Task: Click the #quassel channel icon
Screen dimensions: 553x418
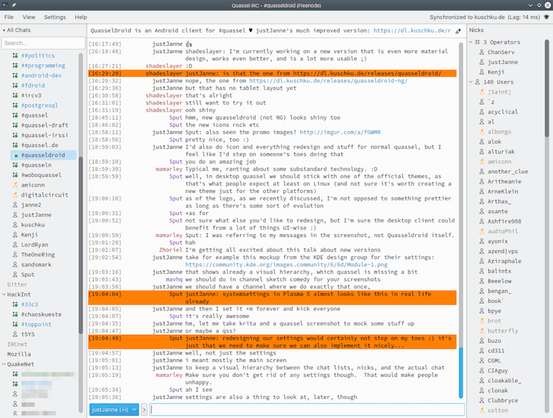Action: click(15, 115)
